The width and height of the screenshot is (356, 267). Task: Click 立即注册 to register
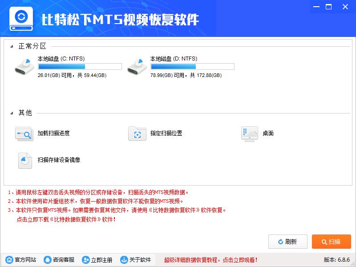pyautogui.click(x=102, y=260)
